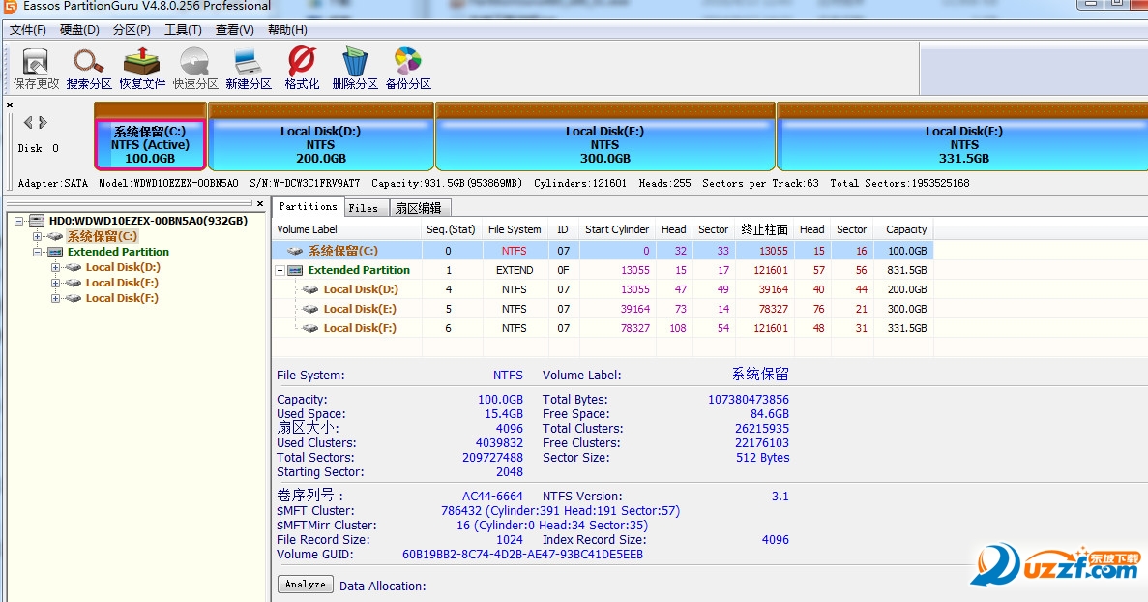Go to the previous disk with the left arrow
This screenshot has height=602, width=1148.
28,122
